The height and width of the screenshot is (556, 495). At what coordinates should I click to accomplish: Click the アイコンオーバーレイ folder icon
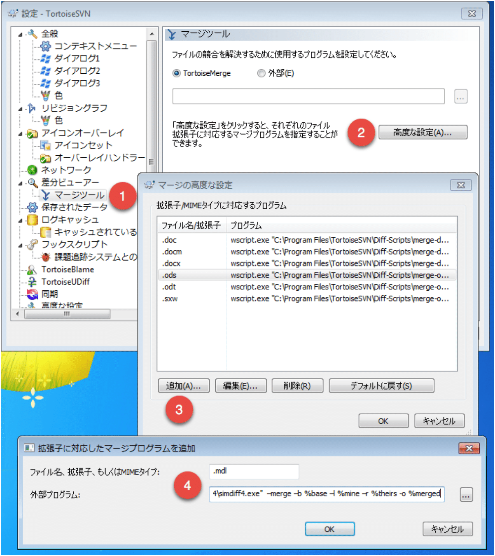coord(32,133)
